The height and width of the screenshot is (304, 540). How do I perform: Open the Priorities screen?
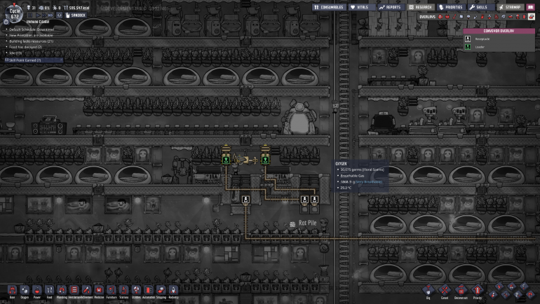[451, 7]
